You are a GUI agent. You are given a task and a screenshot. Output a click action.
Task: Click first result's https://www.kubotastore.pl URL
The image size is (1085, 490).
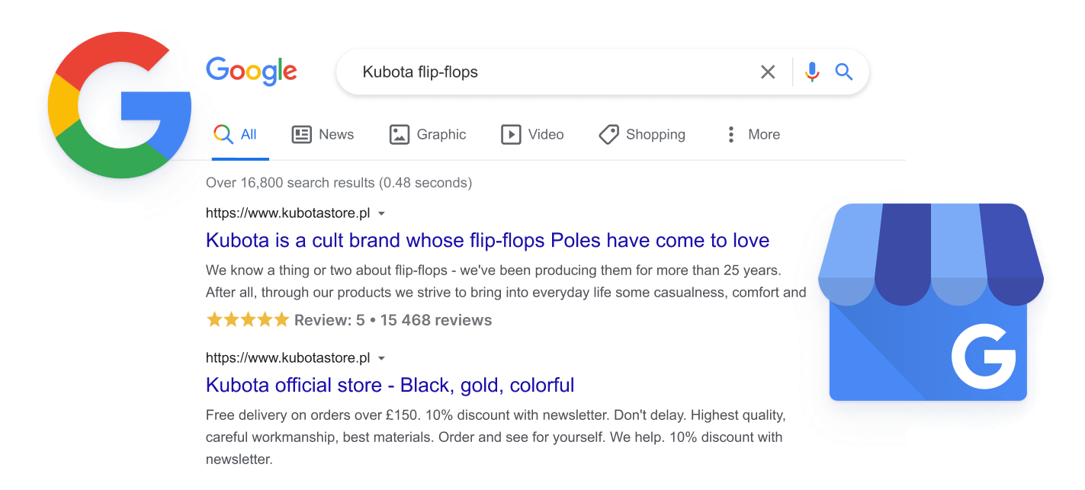(287, 213)
